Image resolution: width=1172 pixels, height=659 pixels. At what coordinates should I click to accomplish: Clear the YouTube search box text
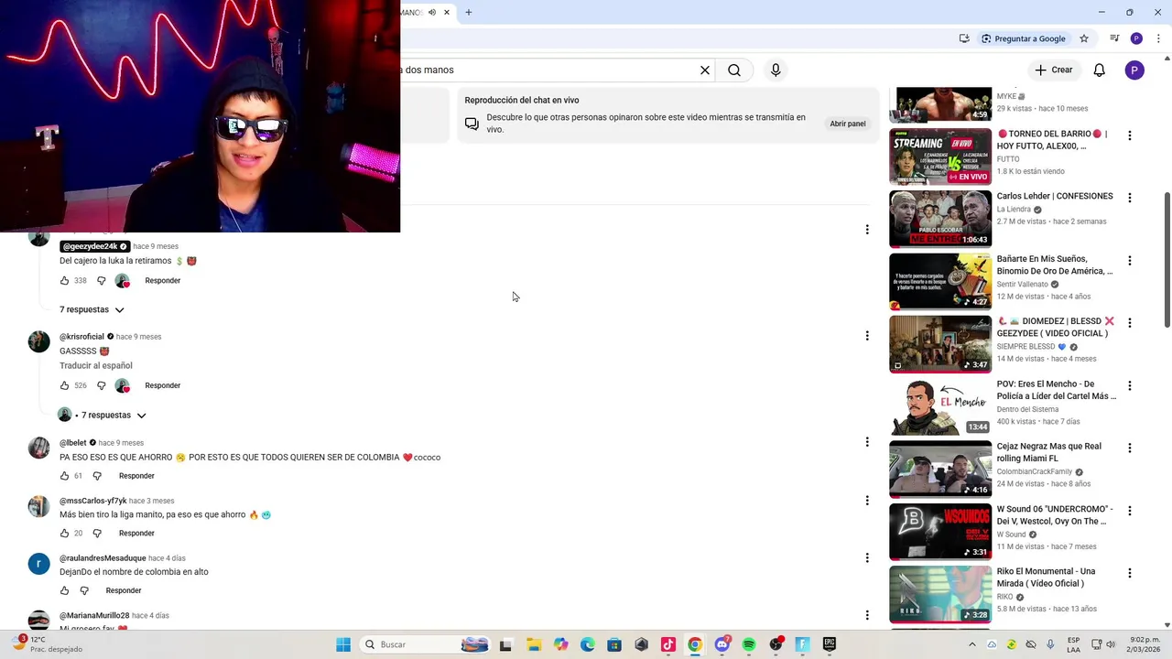[705, 70]
